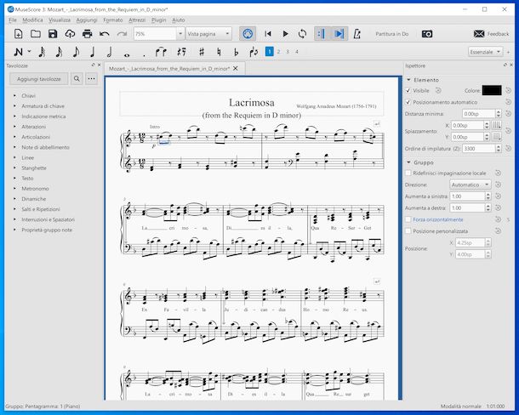Toggle Partitura in Do button
This screenshot has height=415, width=519.
(x=392, y=34)
